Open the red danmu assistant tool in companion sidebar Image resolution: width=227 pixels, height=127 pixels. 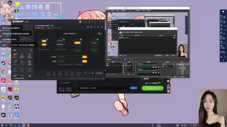(15, 55)
